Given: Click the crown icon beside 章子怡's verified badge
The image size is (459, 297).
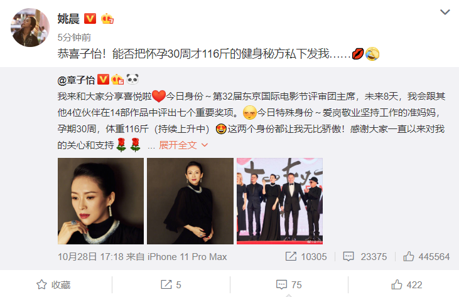Looking at the screenshot, I should click(x=117, y=80).
